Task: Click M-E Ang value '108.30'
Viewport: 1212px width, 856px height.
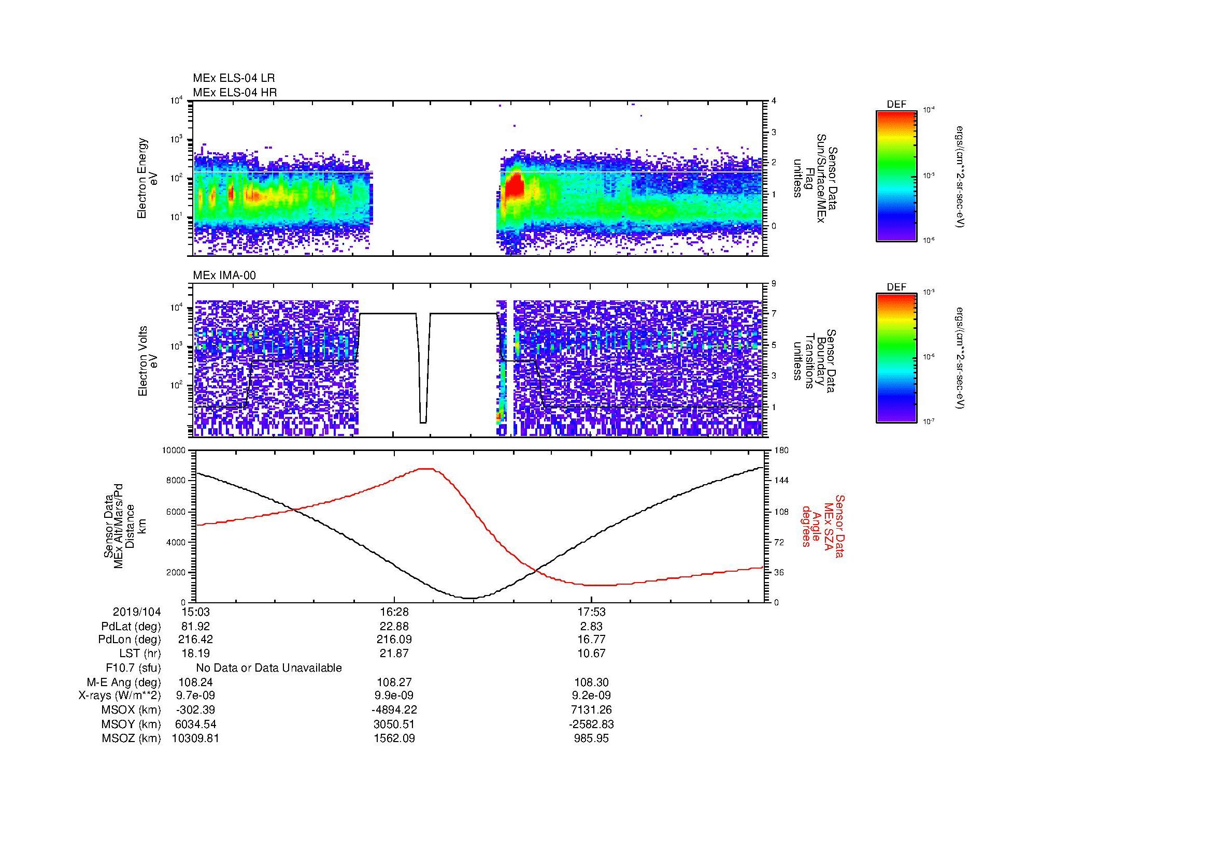Action: pyautogui.click(x=592, y=683)
